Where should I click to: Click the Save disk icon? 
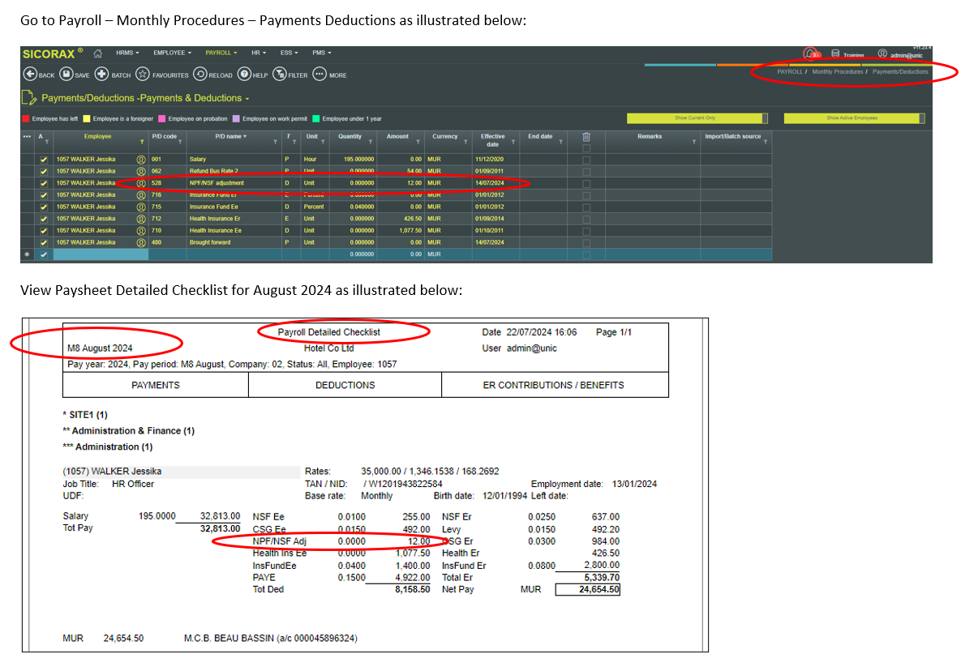point(66,75)
